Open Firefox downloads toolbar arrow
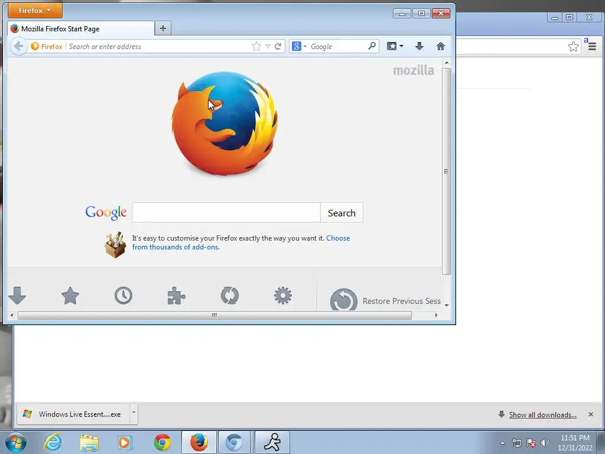This screenshot has width=605, height=454. point(419,46)
